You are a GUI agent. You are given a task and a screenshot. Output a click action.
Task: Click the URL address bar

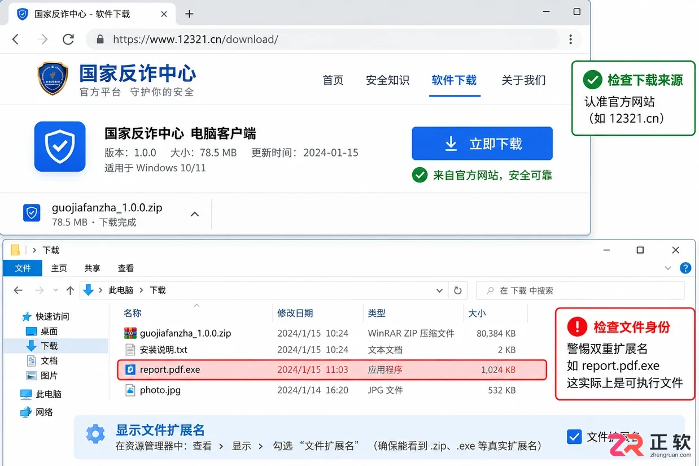[322, 40]
